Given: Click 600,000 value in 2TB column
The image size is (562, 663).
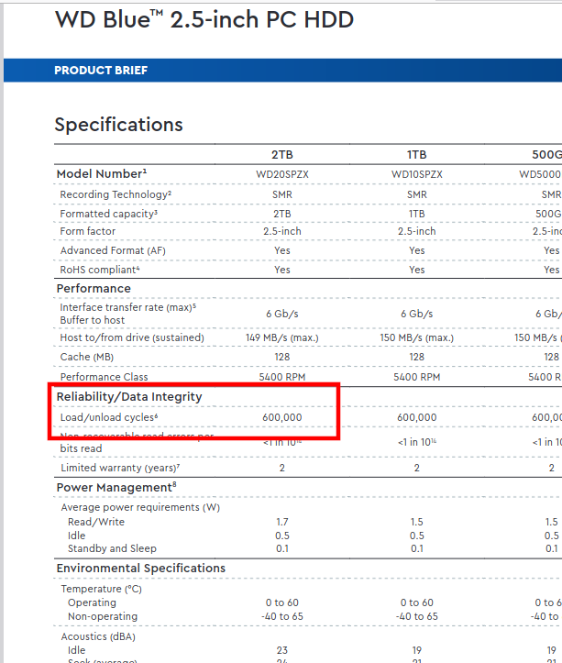Looking at the screenshot, I should point(282,417).
